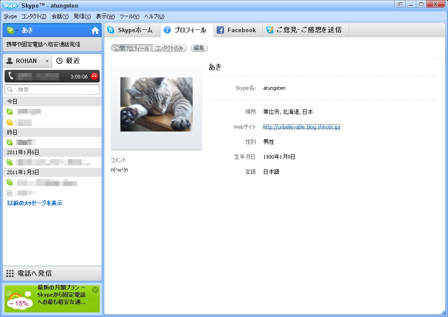This screenshot has height=317, width=448.
Task: Click the gender value 男性
Action: click(x=268, y=142)
